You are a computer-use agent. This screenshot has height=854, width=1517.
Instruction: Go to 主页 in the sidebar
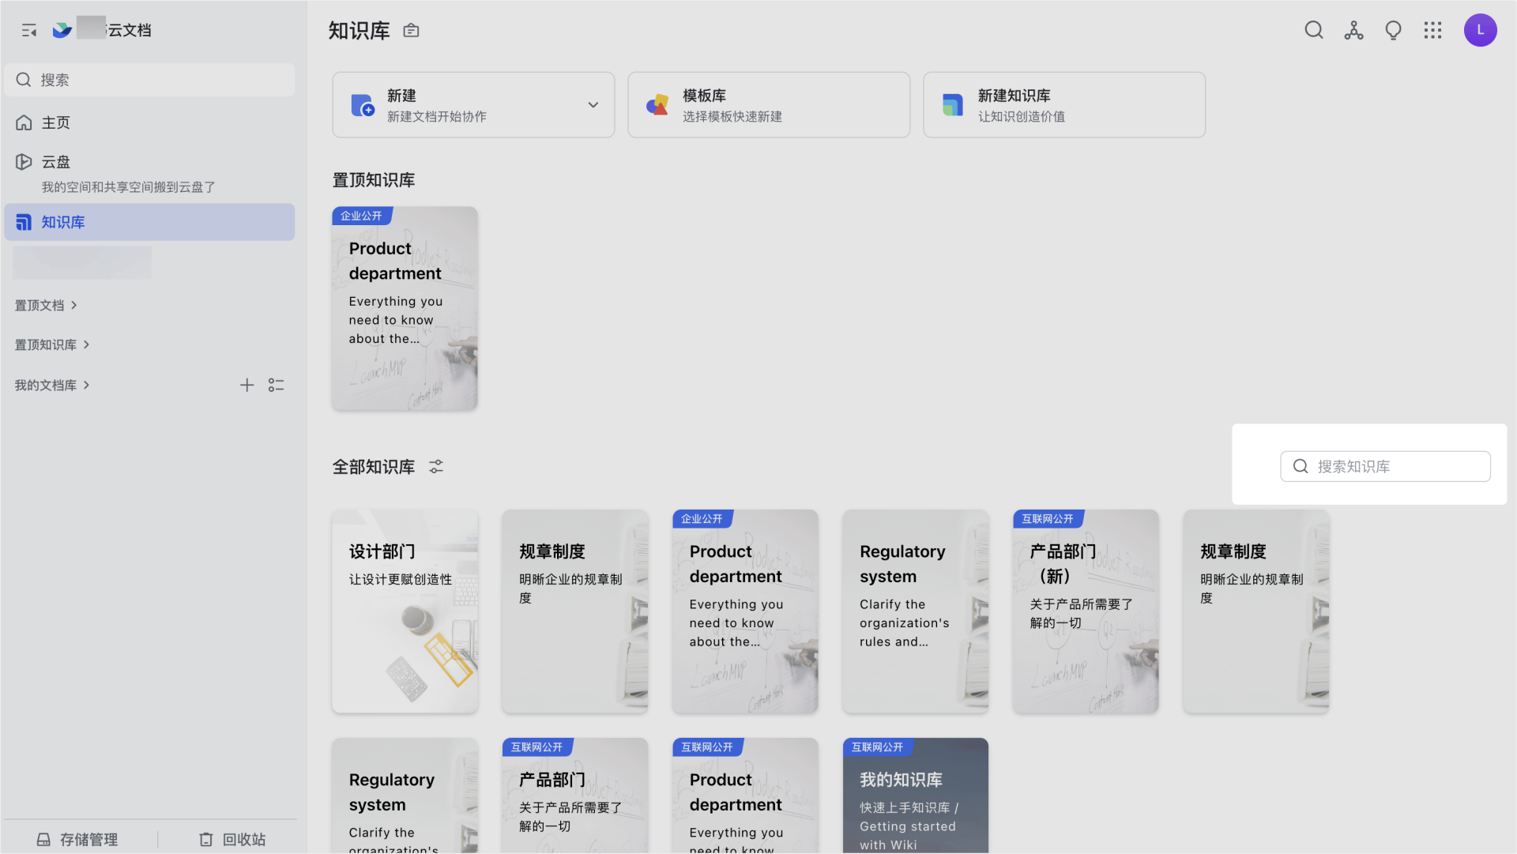[x=55, y=122]
